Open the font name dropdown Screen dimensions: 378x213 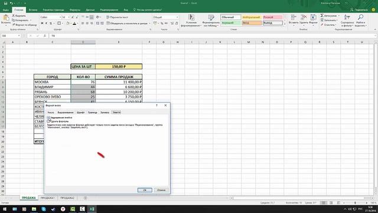point(60,17)
